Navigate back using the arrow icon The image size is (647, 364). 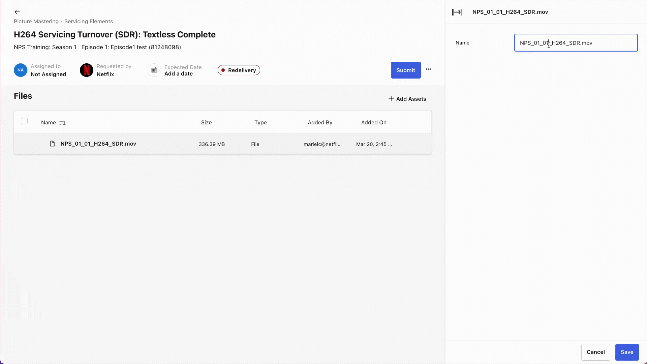coord(17,11)
